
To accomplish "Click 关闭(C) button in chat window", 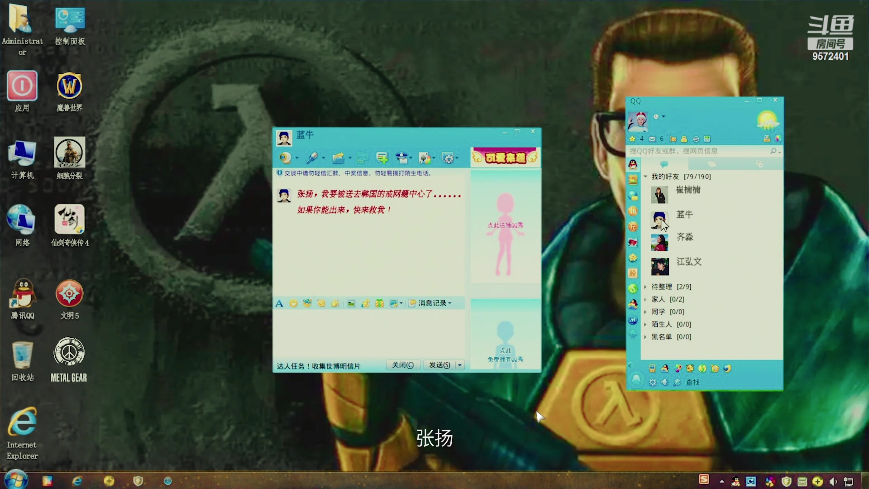I will (x=403, y=365).
